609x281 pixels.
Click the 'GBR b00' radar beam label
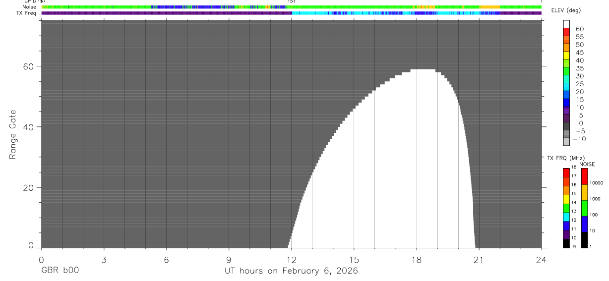60,271
